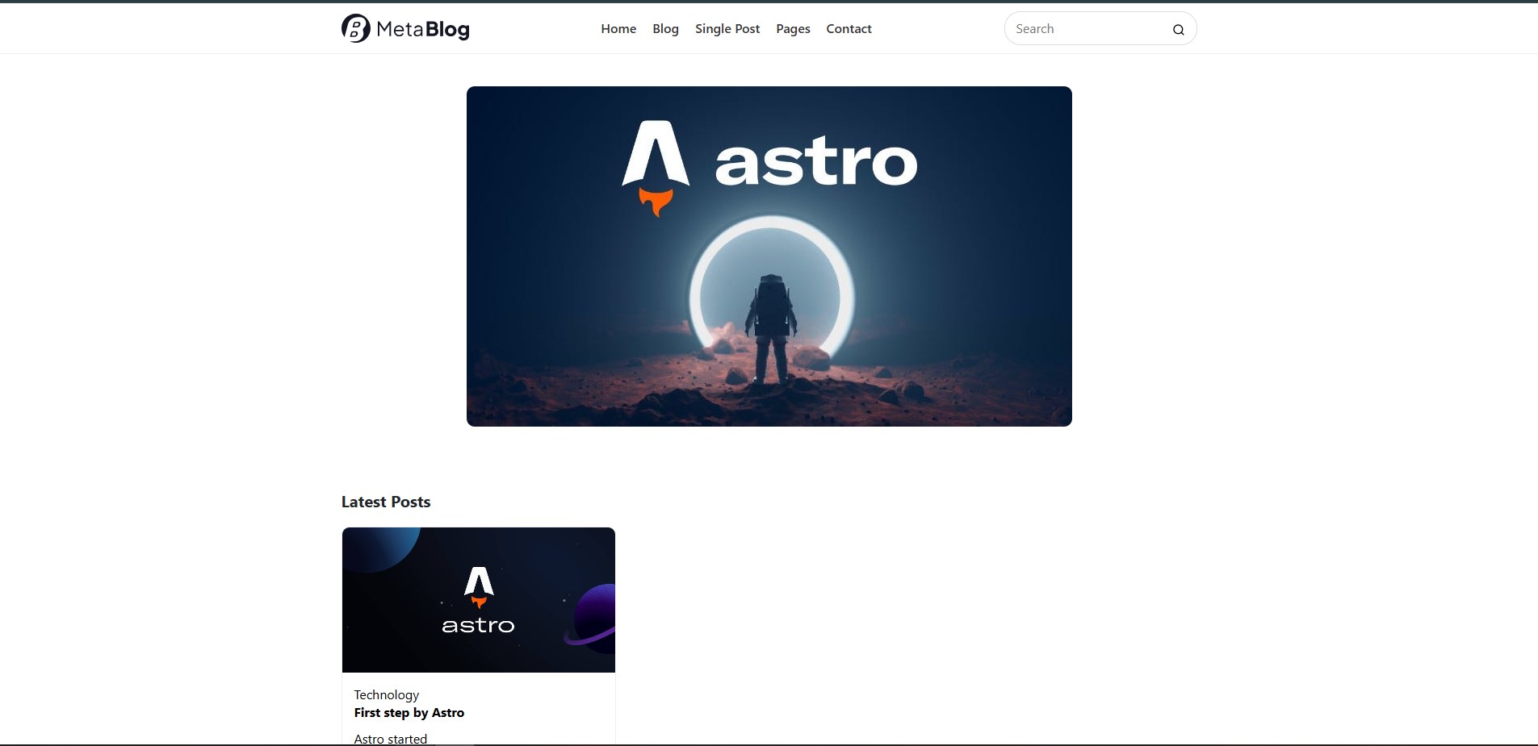Click the search magnifier icon
The width and height of the screenshot is (1538, 746).
(x=1178, y=30)
